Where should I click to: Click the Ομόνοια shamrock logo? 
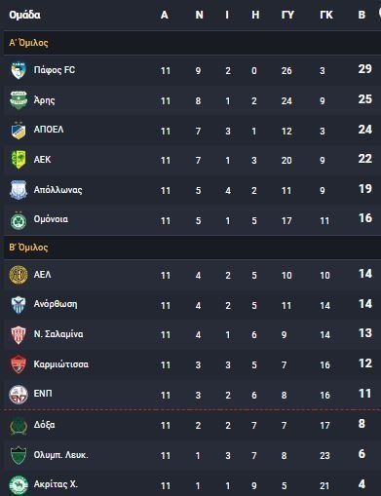19,220
